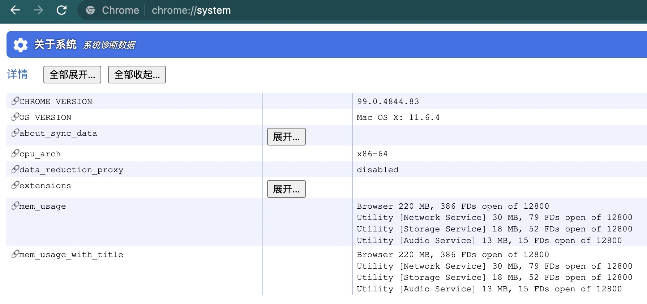Click link icon beside cpu_arch
The image size is (647, 304).
point(15,153)
